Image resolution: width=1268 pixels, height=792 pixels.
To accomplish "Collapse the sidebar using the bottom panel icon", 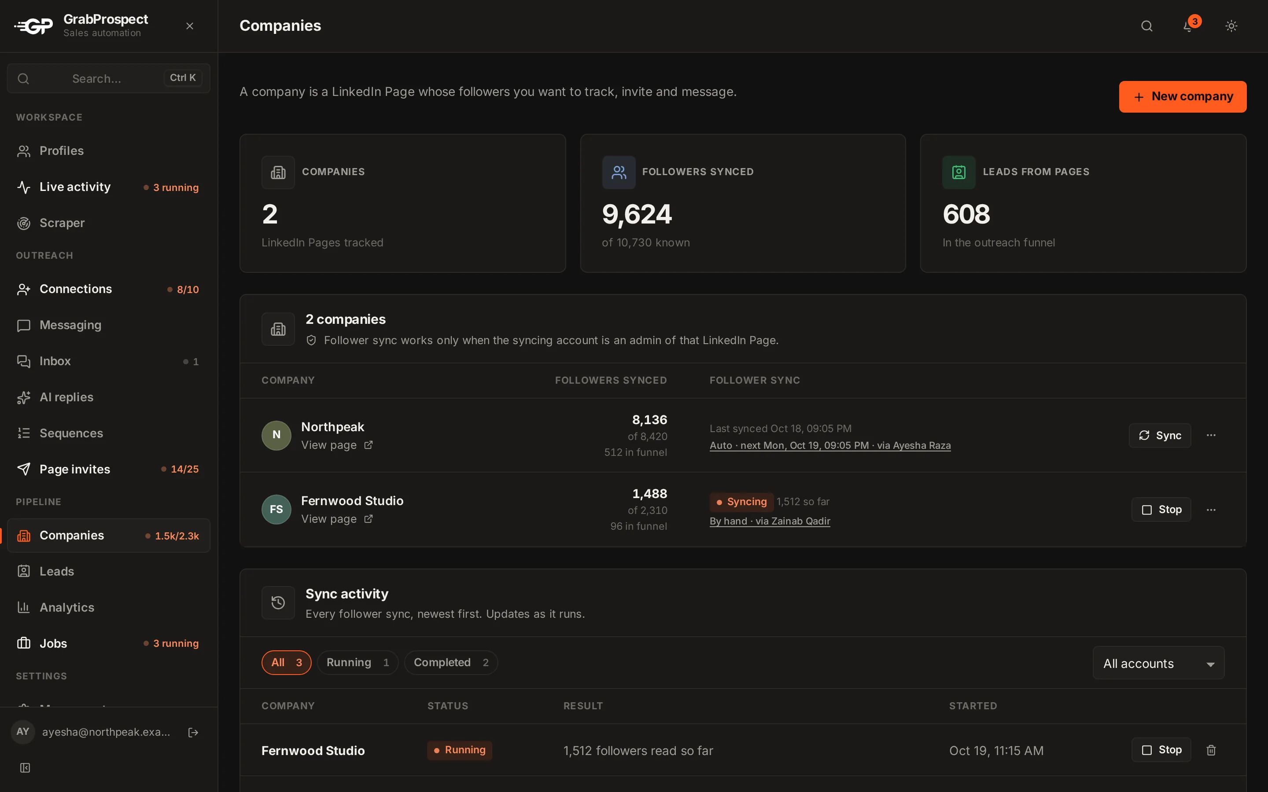I will (x=25, y=767).
